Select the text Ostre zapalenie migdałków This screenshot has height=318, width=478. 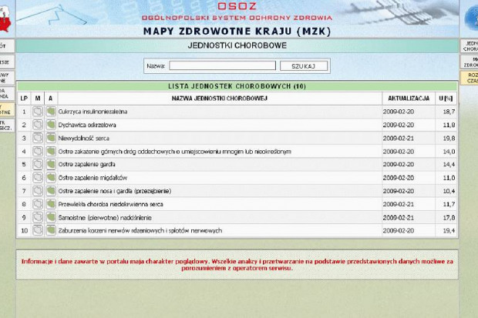93,178
